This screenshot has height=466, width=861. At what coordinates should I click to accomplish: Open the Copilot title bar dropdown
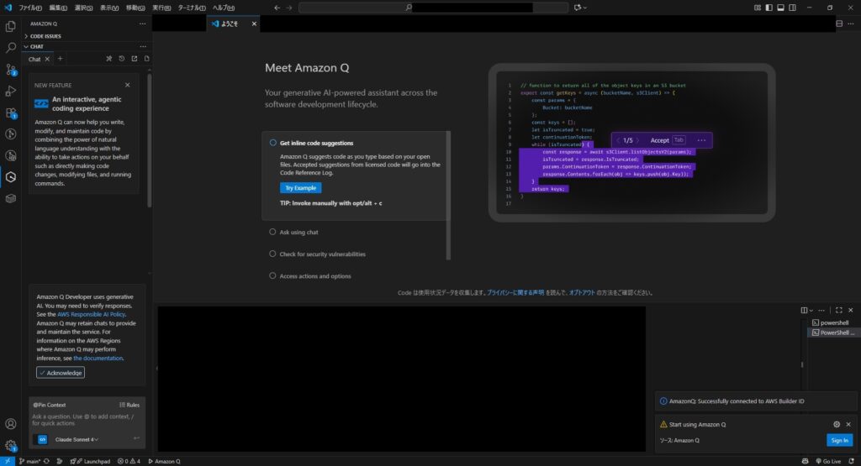pyautogui.click(x=585, y=8)
